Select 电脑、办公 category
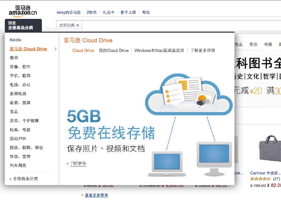Image resolution: width=281 pixels, height=202 pixels. 20,85
